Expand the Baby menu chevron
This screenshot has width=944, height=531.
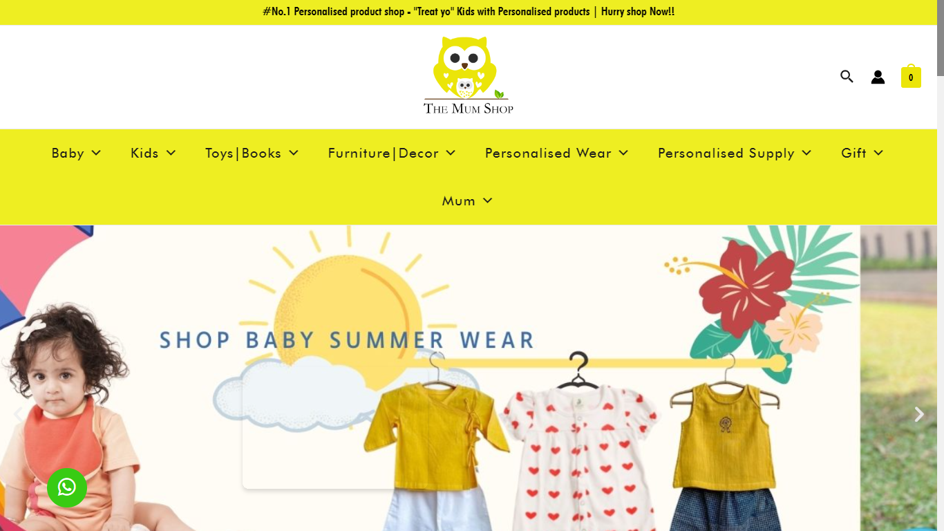tap(96, 153)
